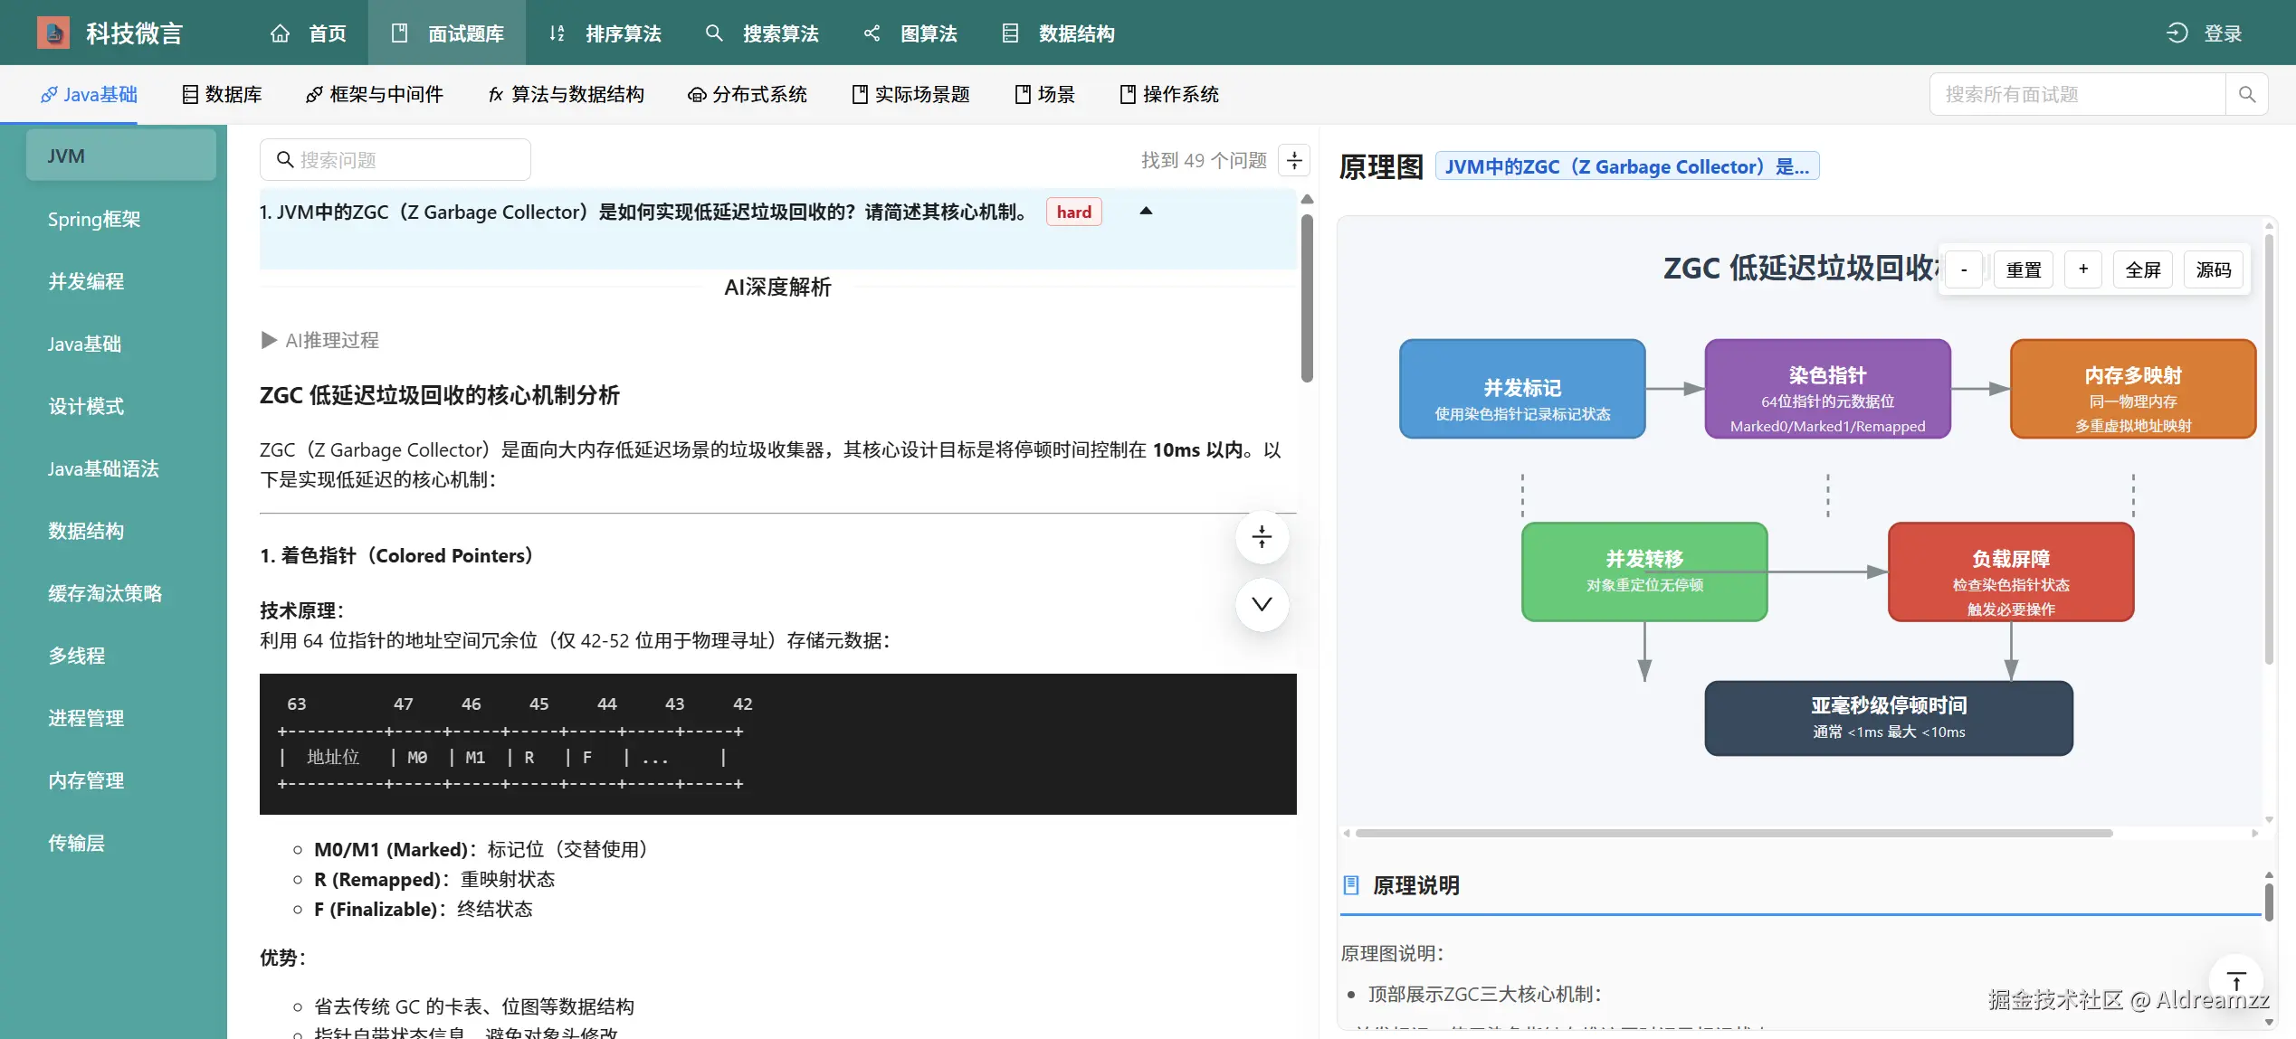Select 并发编程 in the sidebar
The image size is (2296, 1039).
pos(120,281)
